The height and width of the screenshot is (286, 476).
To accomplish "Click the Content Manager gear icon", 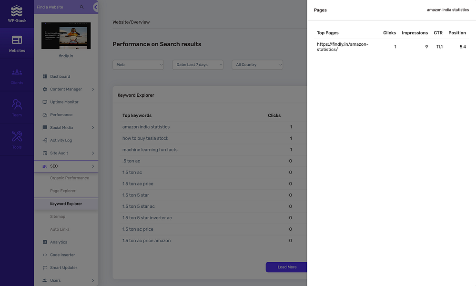I will pos(45,89).
